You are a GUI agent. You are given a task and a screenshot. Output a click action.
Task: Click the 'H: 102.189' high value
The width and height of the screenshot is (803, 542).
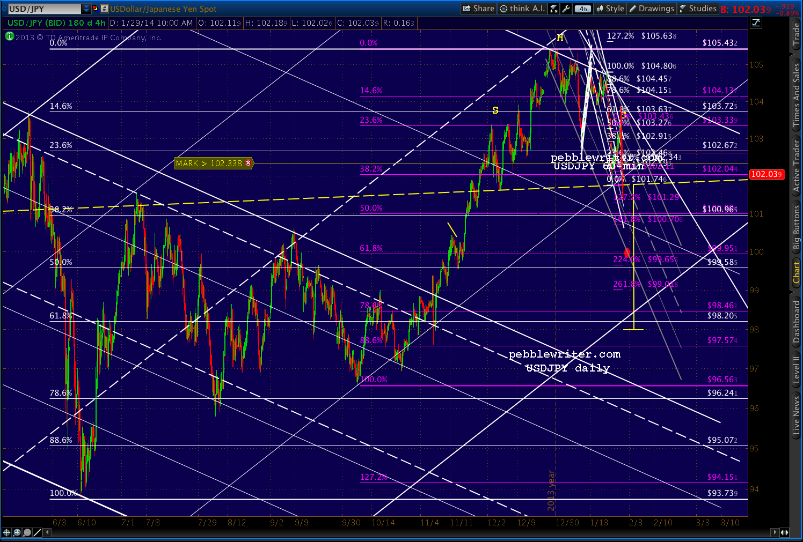266,23
